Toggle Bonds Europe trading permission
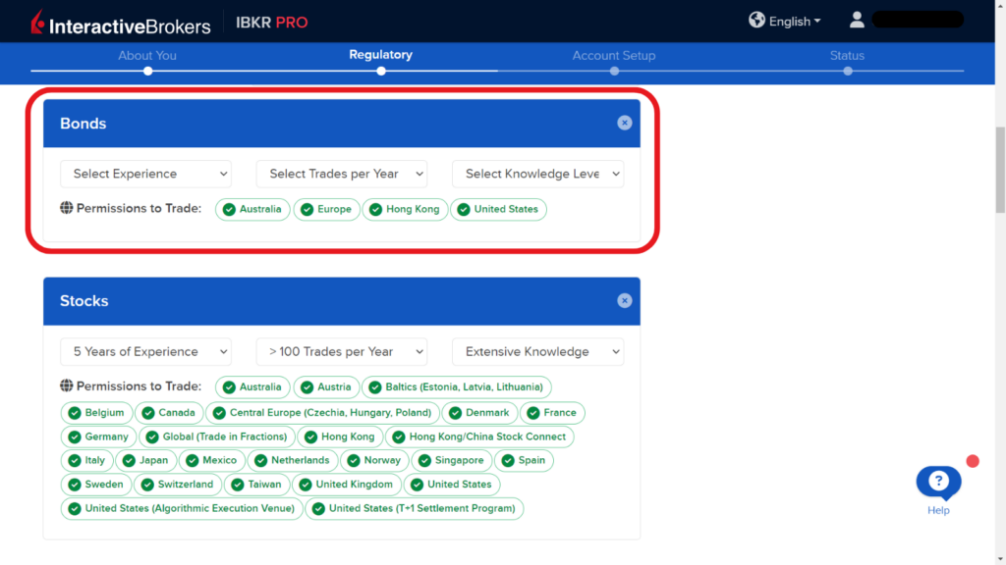The image size is (1006, 565). coord(326,210)
